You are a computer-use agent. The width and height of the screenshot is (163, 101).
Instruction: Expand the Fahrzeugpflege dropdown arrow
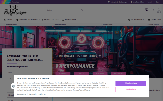[x=59, y=20]
